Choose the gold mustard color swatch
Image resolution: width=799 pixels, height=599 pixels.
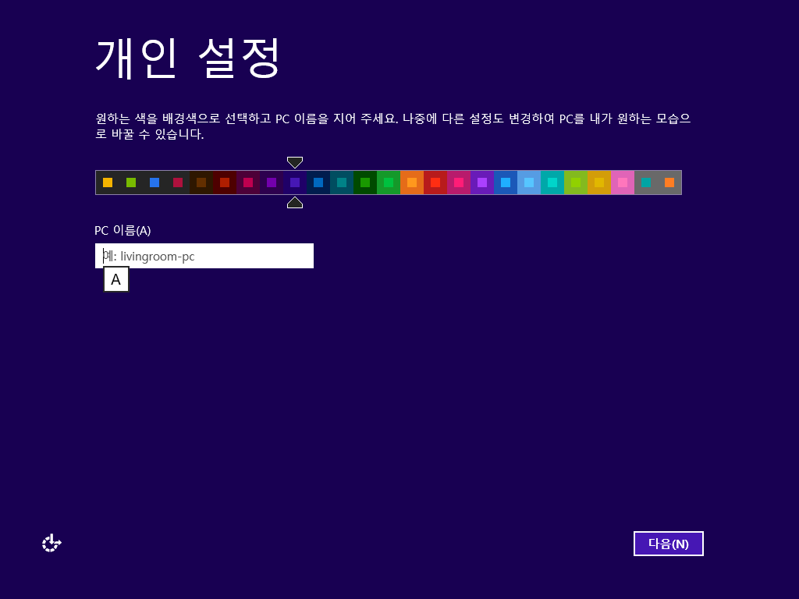tap(600, 183)
